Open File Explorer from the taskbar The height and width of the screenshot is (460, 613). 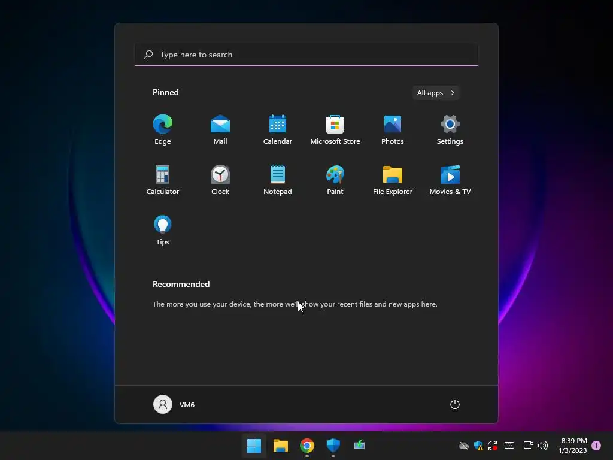pos(280,446)
